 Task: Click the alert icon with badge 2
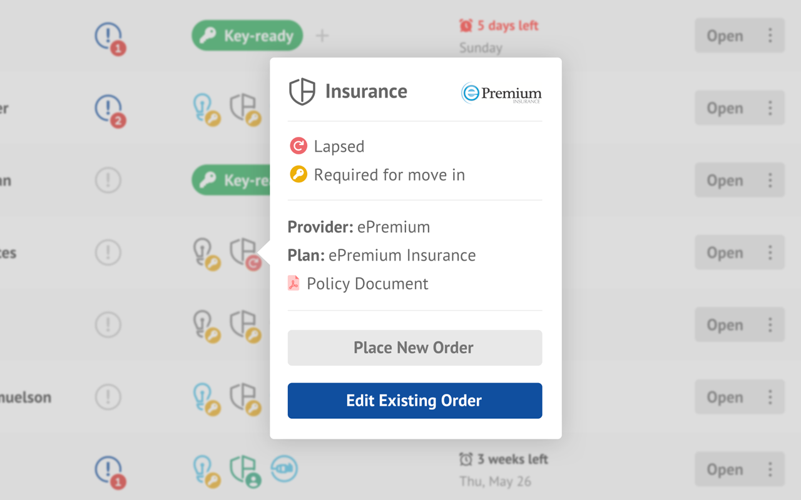tap(109, 109)
